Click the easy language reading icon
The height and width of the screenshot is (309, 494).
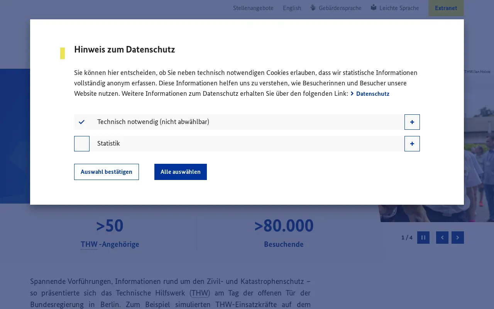(x=374, y=7)
